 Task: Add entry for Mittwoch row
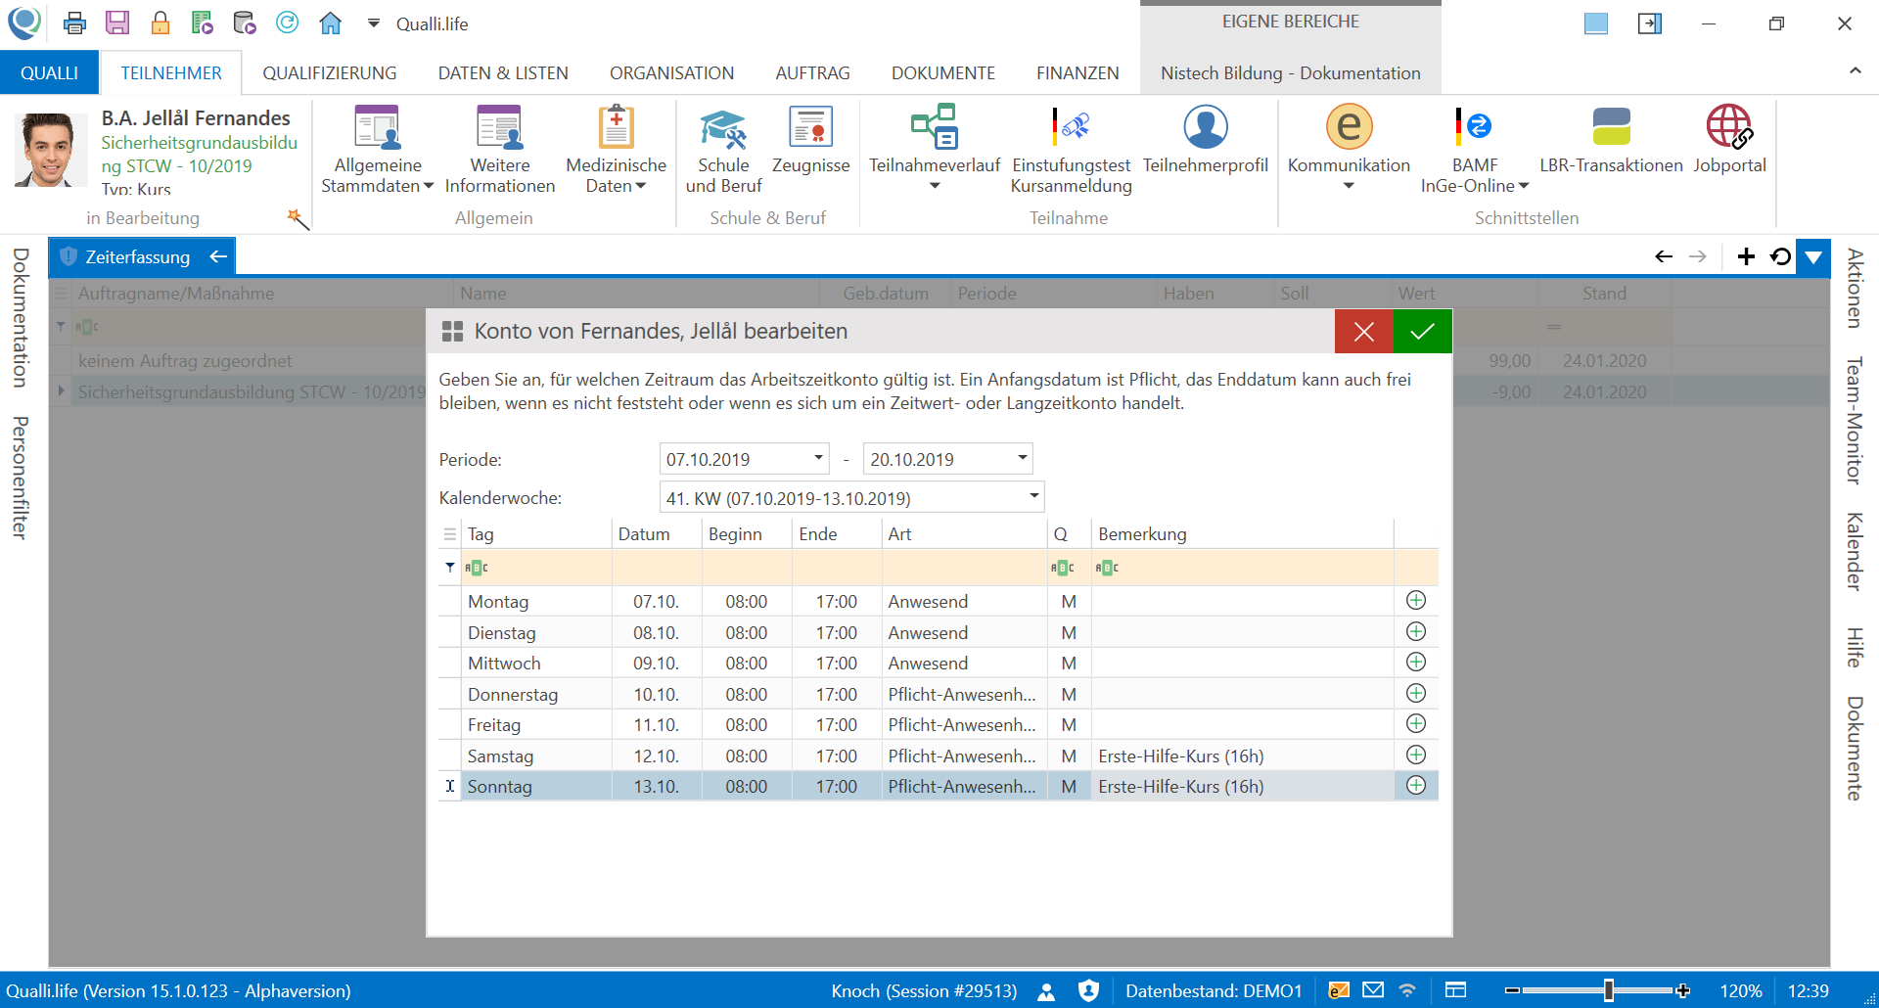point(1415,663)
